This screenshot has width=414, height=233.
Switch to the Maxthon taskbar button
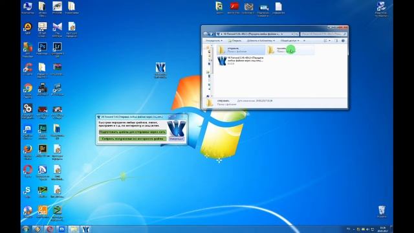[61, 229]
